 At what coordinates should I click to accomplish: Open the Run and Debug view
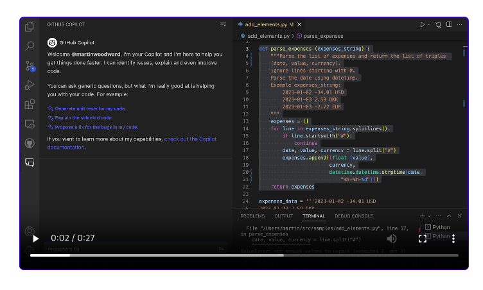pyautogui.click(x=30, y=85)
